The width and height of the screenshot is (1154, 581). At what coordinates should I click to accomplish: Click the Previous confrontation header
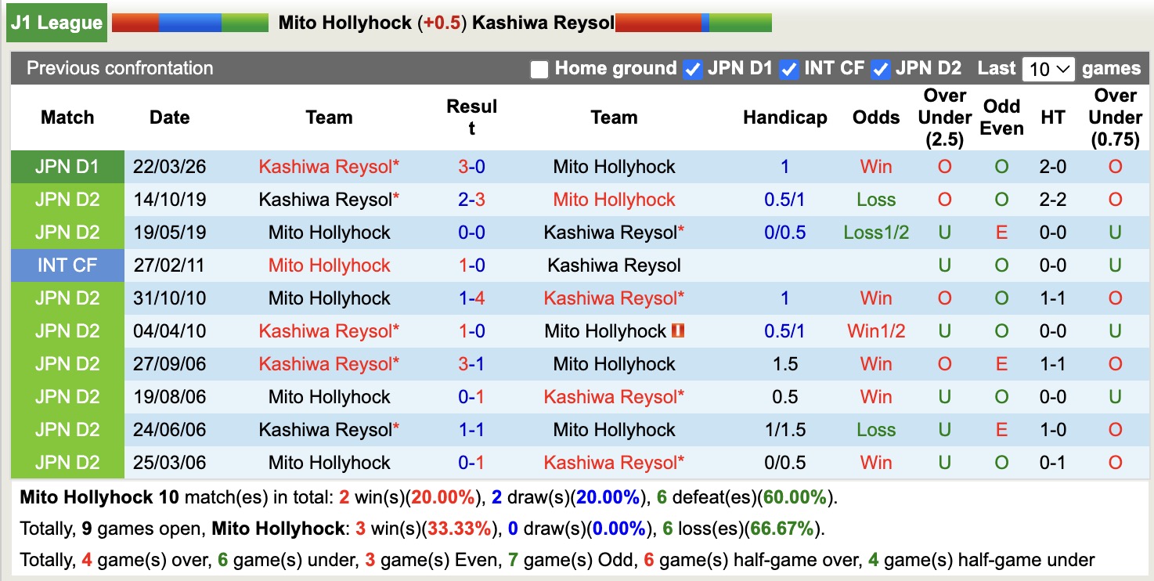pos(119,69)
